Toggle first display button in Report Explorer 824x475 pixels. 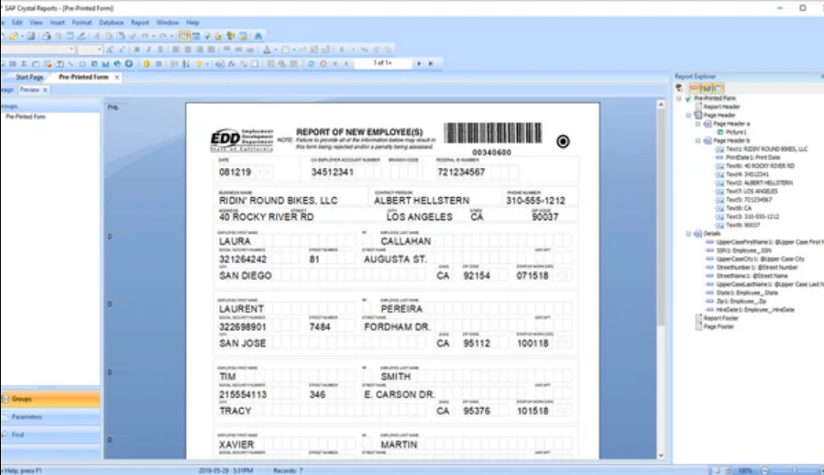[x=694, y=88]
